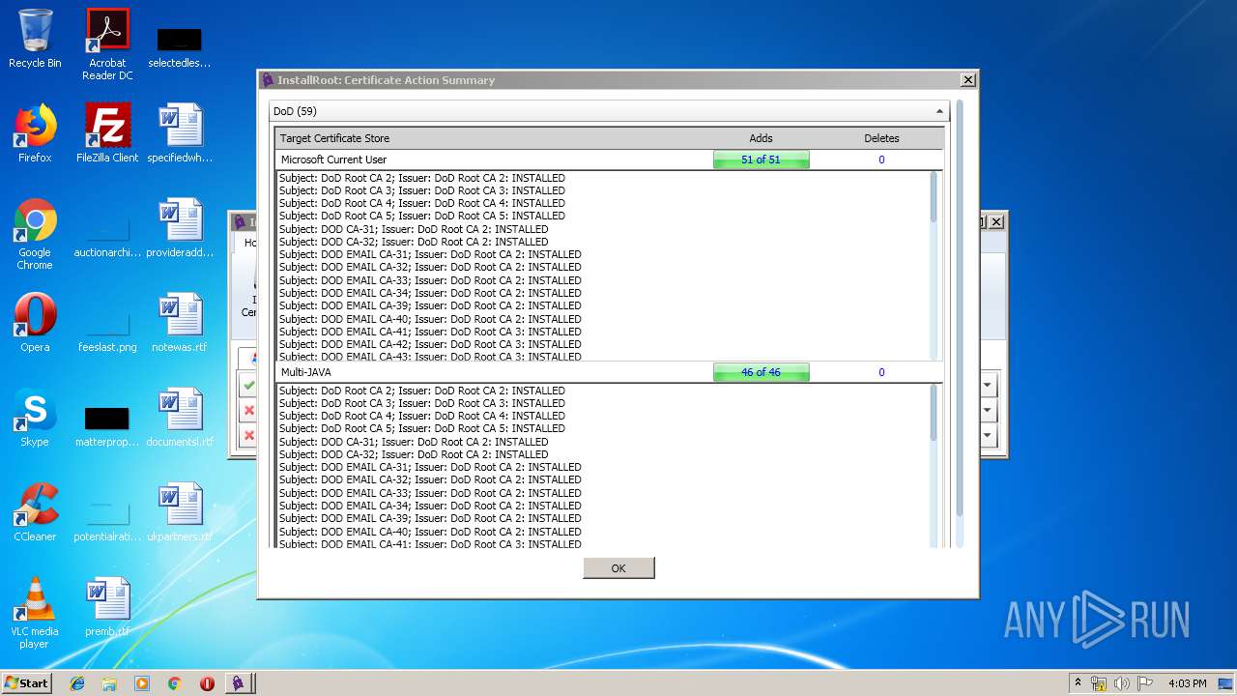Image resolution: width=1237 pixels, height=696 pixels.
Task: Click the Adds column header
Action: (x=761, y=138)
